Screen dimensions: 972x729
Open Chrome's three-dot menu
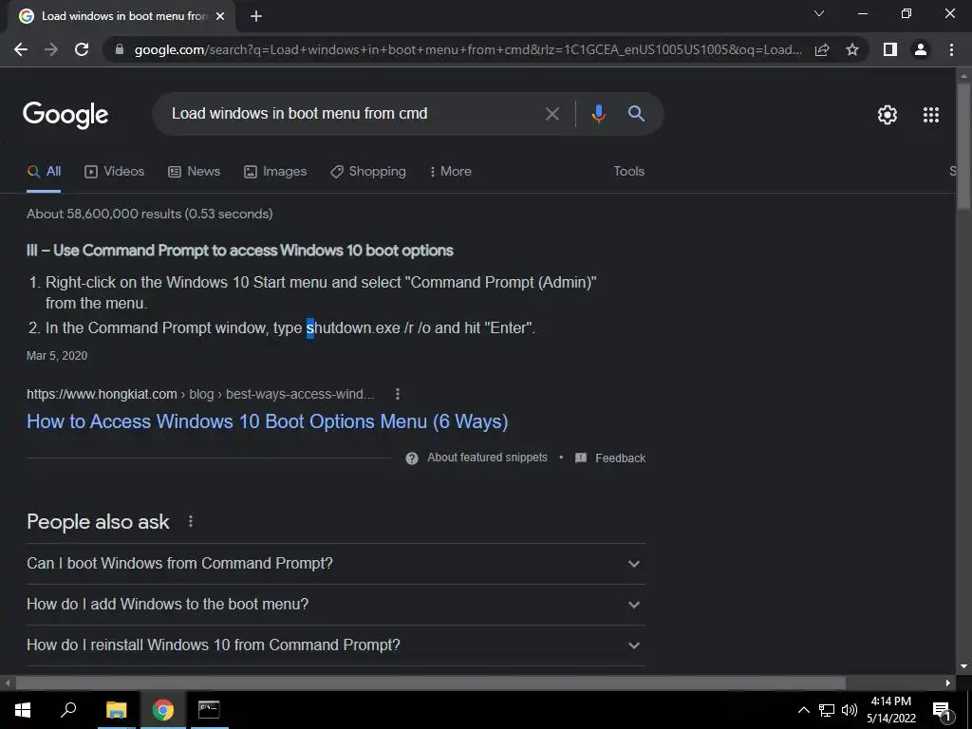pos(951,49)
